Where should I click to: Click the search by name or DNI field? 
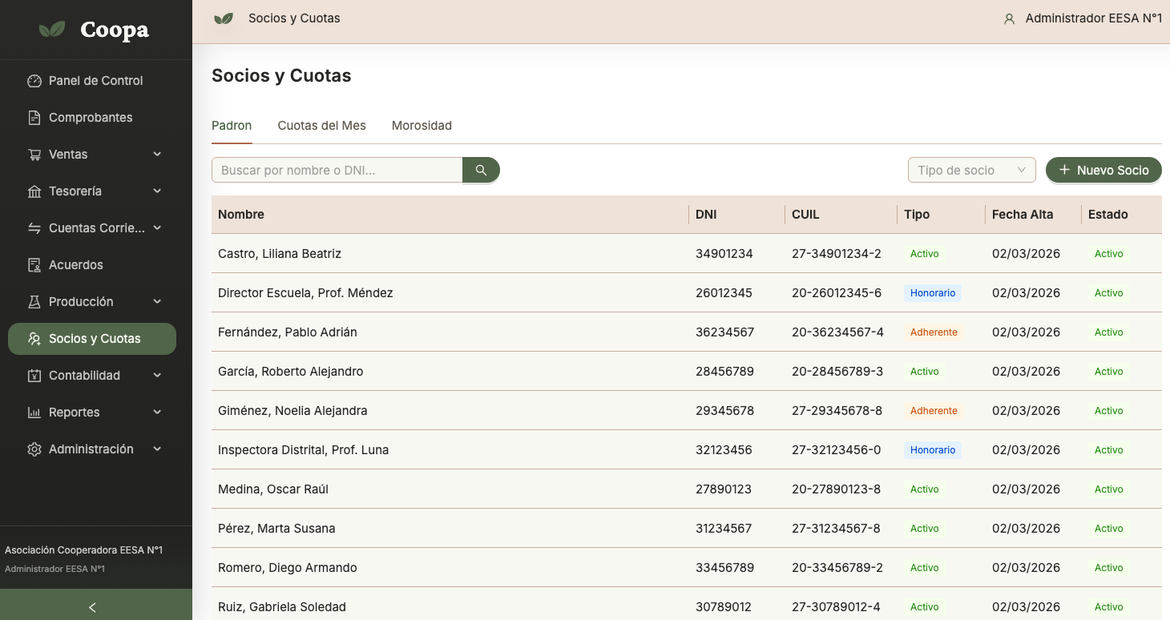pos(337,170)
